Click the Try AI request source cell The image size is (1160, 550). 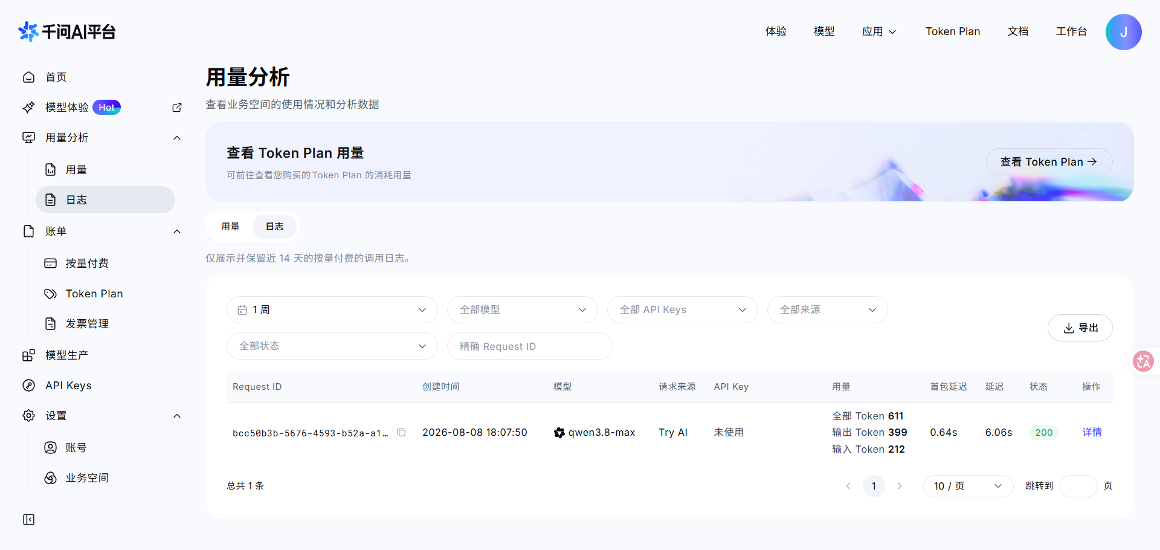pyautogui.click(x=673, y=432)
